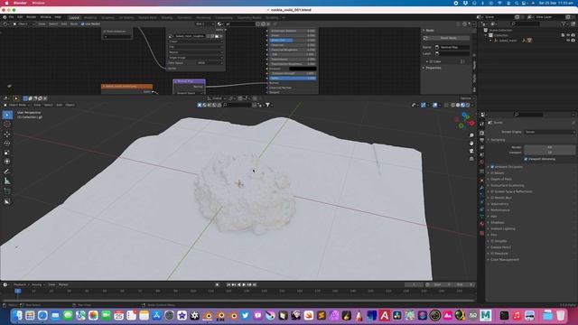This screenshot has width=578, height=325.
Task: Enable the Freestyle checkbox
Action: click(x=492, y=254)
